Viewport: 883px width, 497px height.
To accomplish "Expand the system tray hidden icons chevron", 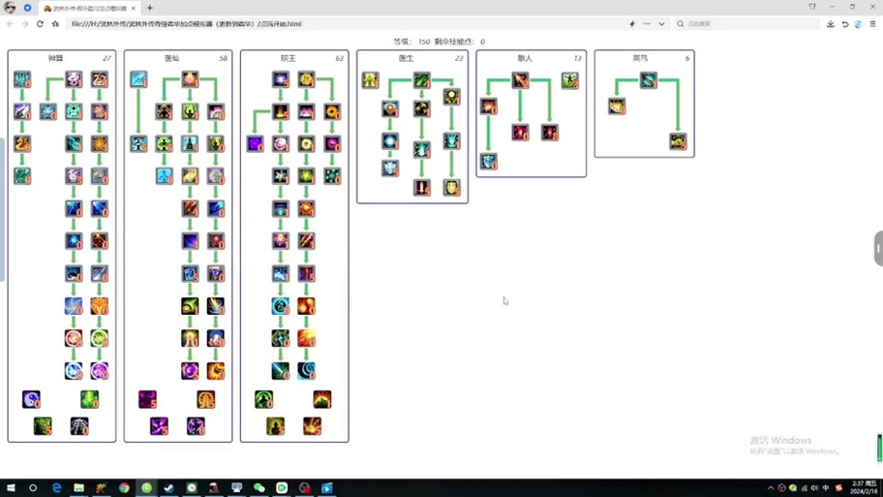I will click(771, 488).
